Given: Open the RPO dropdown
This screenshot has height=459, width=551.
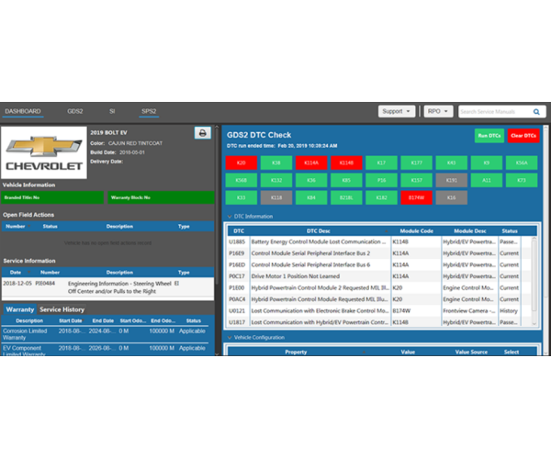Looking at the screenshot, I should [x=438, y=111].
